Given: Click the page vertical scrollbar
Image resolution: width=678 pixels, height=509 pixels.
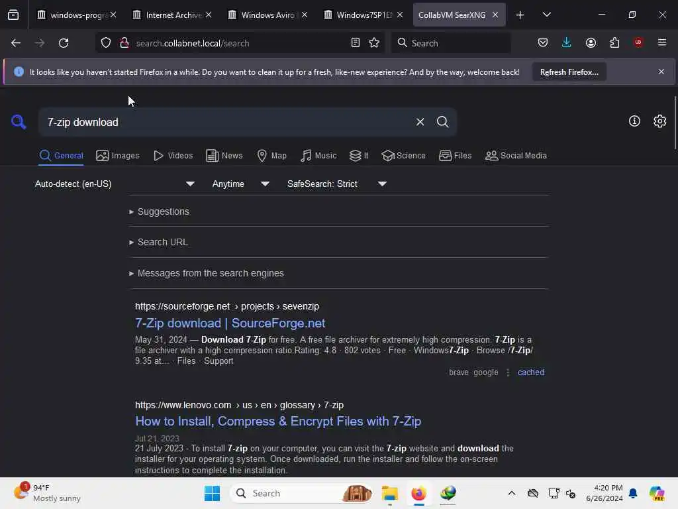Looking at the screenshot, I should (x=675, y=123).
